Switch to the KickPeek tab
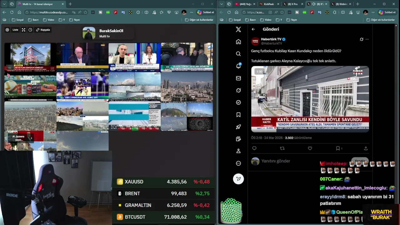400x225 pixels. (x=269, y=4)
